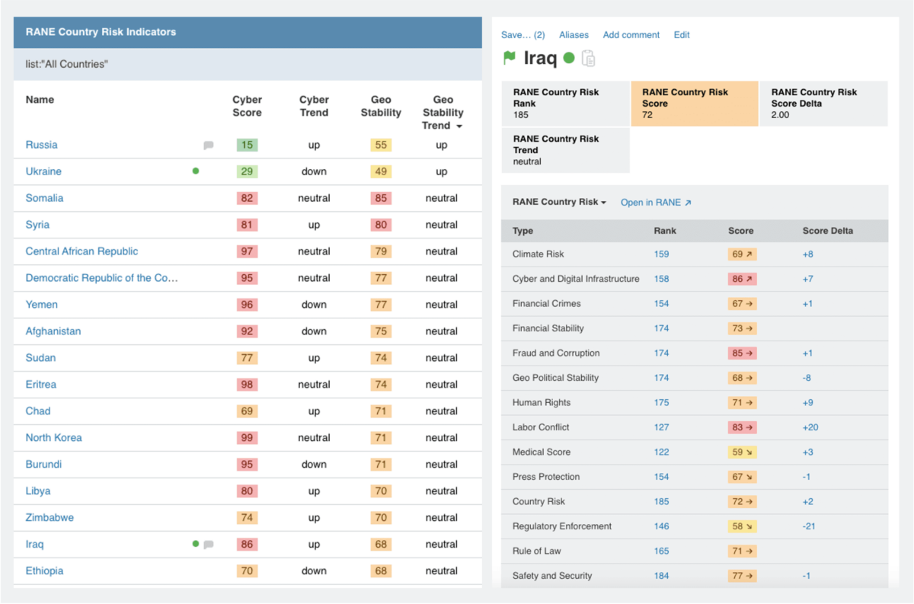Click Add comment
The height and width of the screenshot is (604, 914).
[631, 35]
